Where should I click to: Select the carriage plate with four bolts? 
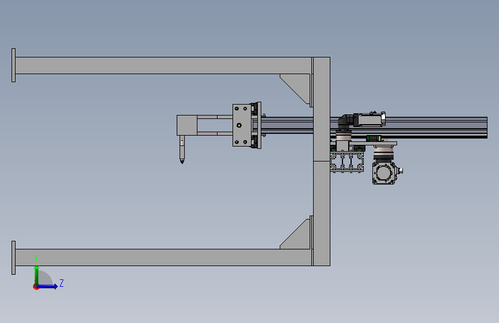point(242,125)
